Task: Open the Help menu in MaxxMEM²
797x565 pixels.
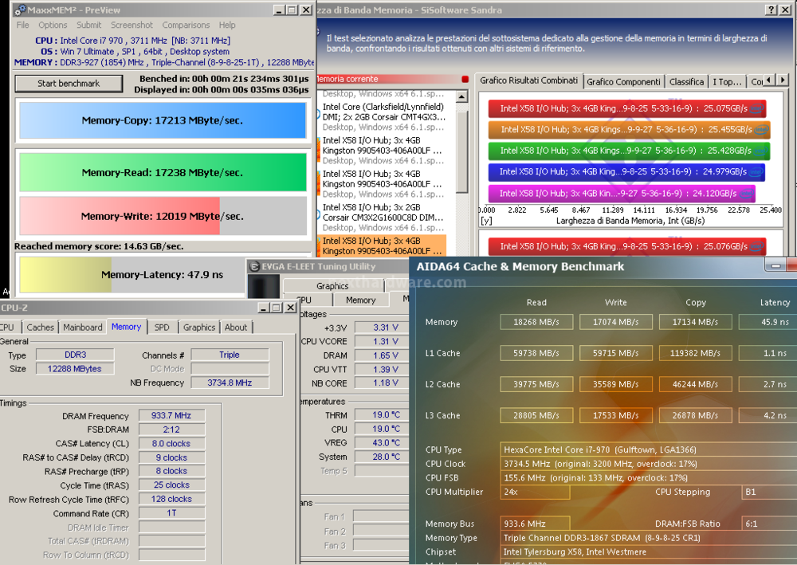Action: (227, 25)
